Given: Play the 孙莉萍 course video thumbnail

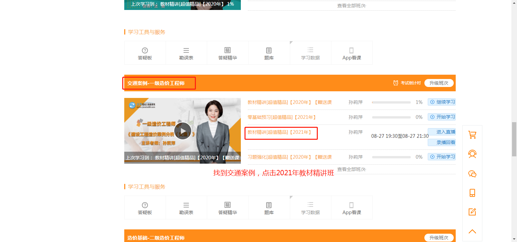Looking at the screenshot, I should point(183,131).
